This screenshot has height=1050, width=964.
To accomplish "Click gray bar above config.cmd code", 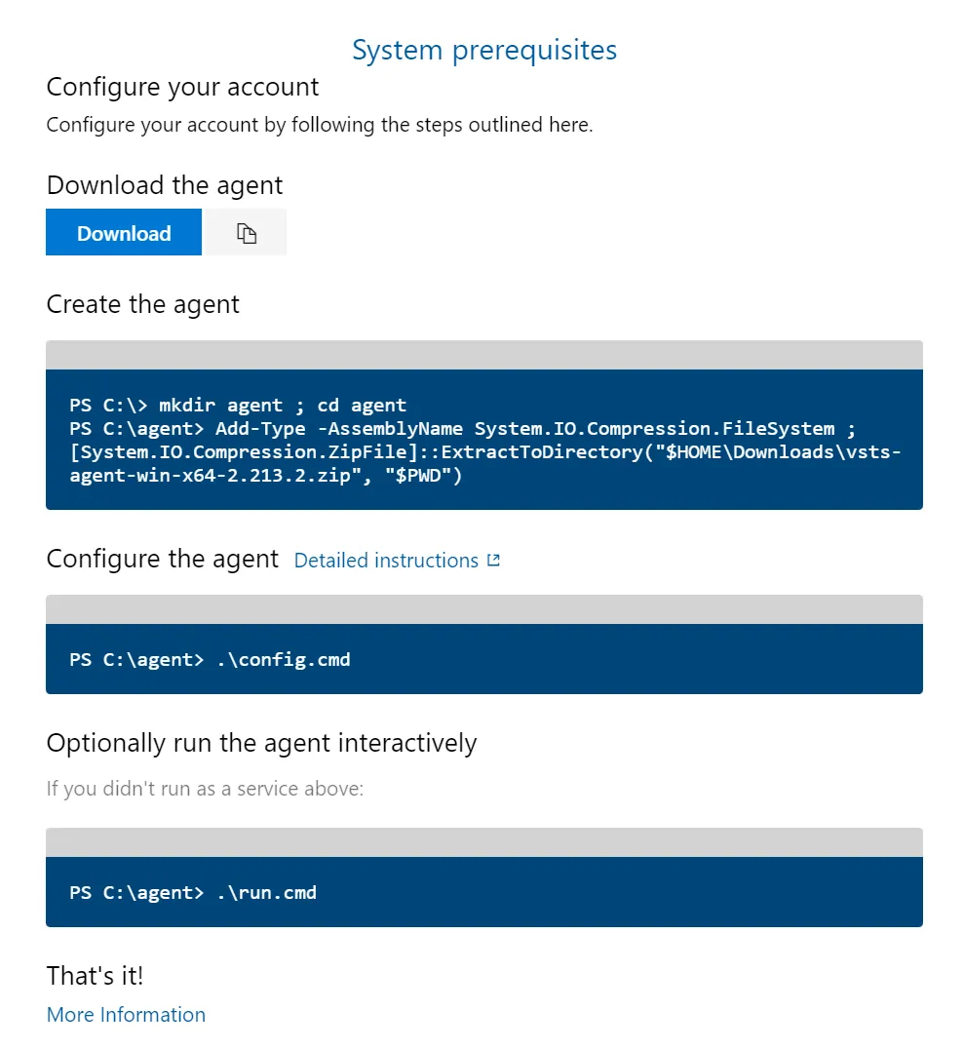I will click(x=483, y=609).
